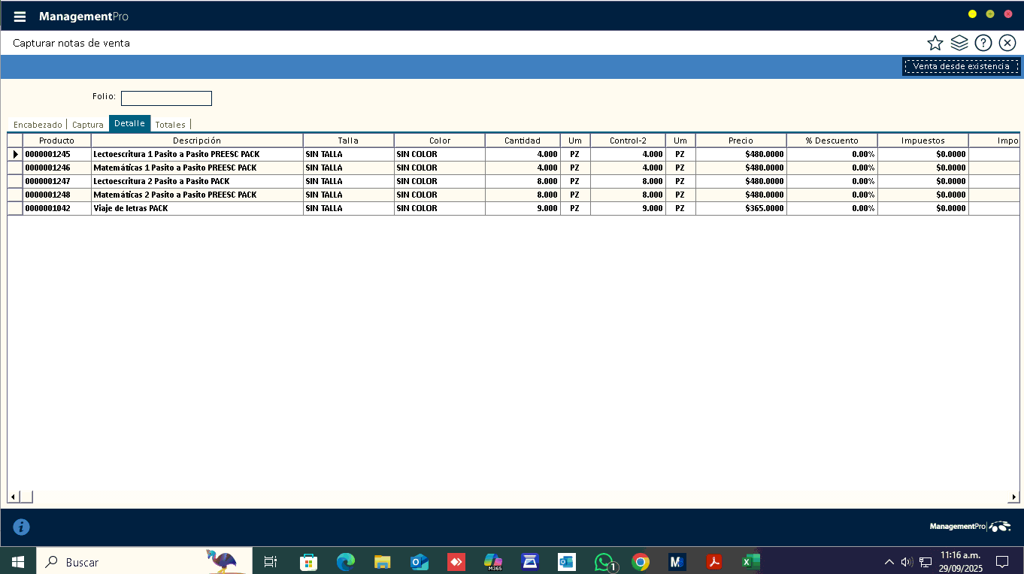The image size is (1024, 574).
Task: Open WhatsApp from the taskbar
Action: click(x=604, y=562)
